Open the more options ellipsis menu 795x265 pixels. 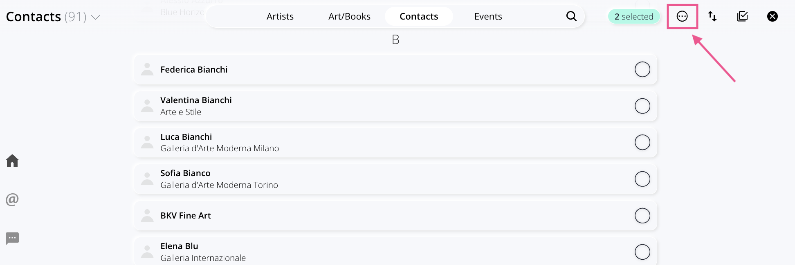point(682,16)
